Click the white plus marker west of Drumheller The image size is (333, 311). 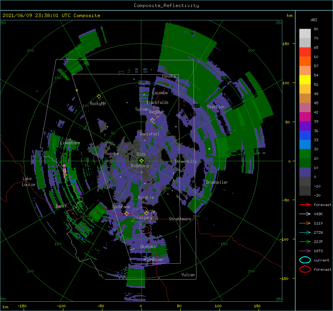[x=209, y=149]
